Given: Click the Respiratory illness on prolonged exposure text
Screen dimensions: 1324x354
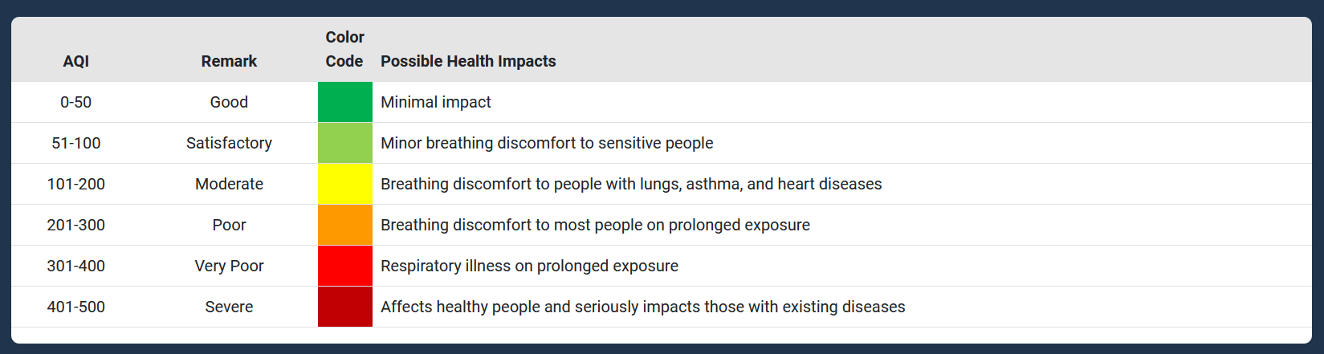Looking at the screenshot, I should pyautogui.click(x=529, y=266).
